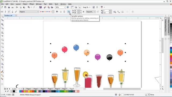Expand document palette flyout arrow
The image size is (172, 97).
(6, 91)
